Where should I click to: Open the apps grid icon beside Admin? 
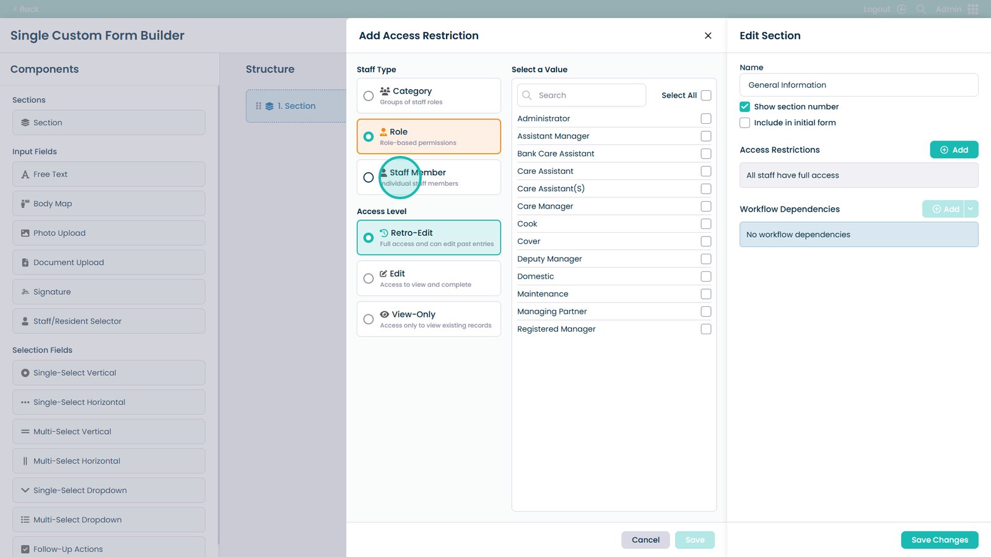973,9
